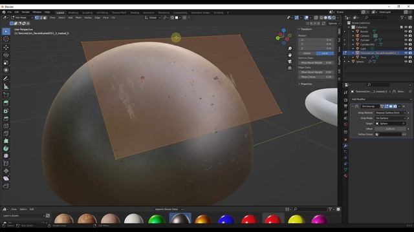Screen dimensions: 414x232
Task: Select the Shear tool
Action: pyautogui.click(x=6, y=179)
